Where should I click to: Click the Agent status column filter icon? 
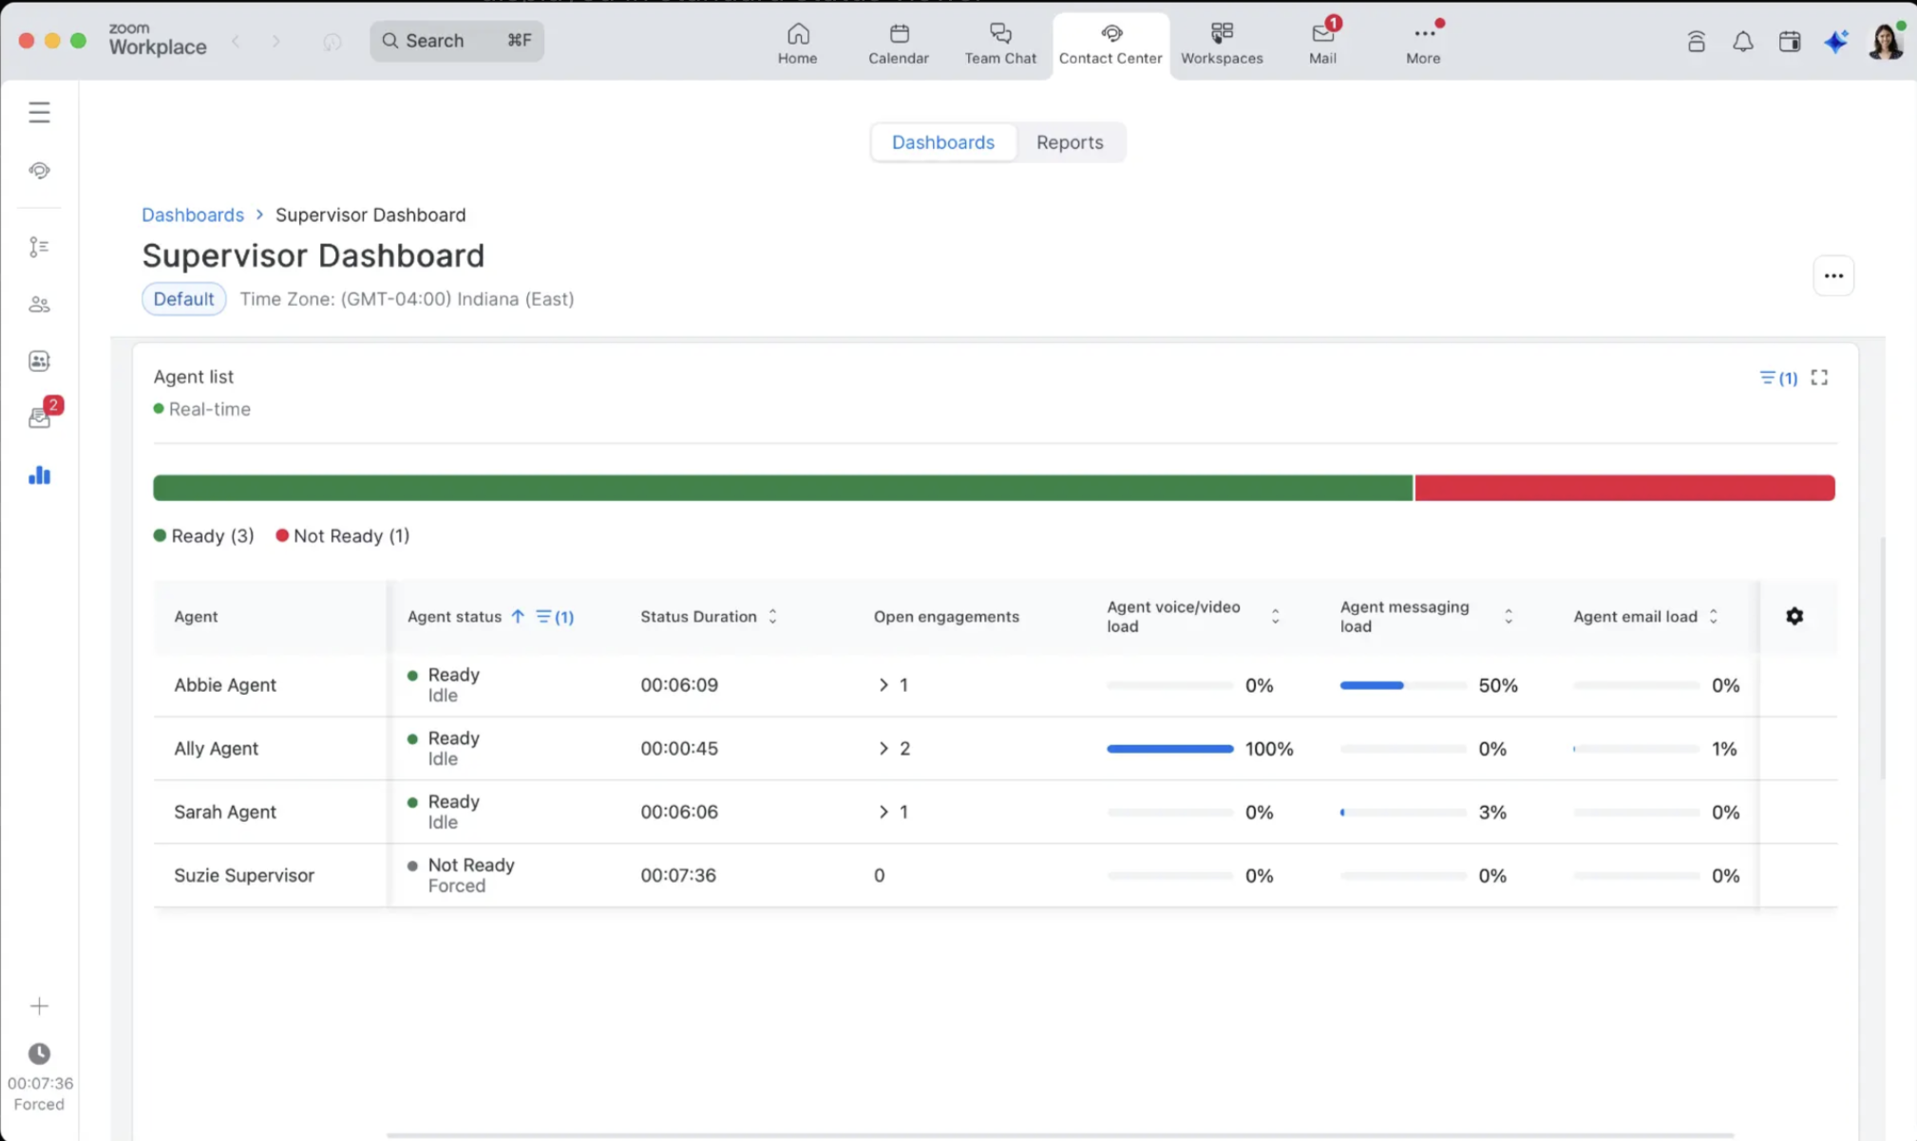point(554,616)
